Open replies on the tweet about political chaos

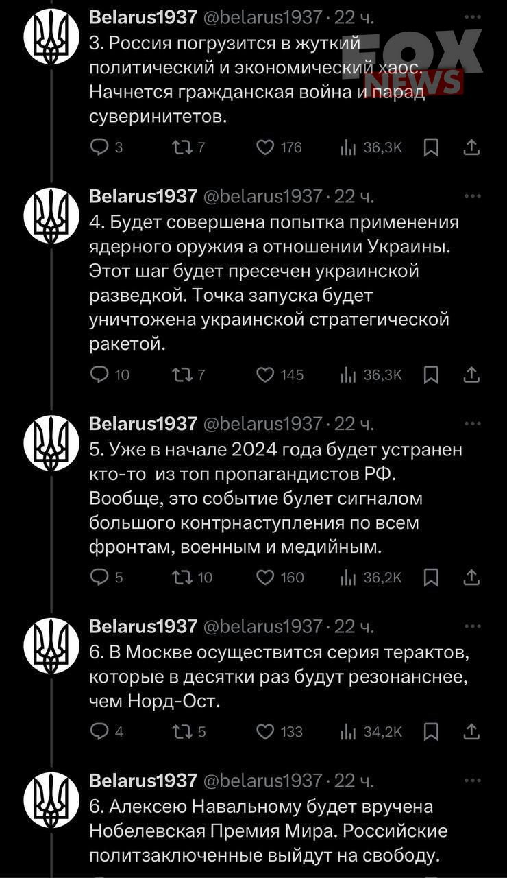point(106,147)
